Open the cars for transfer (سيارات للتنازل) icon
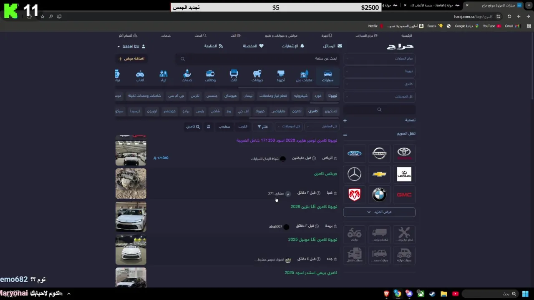Image resolution: width=534 pixels, height=300 pixels. (x=355, y=255)
